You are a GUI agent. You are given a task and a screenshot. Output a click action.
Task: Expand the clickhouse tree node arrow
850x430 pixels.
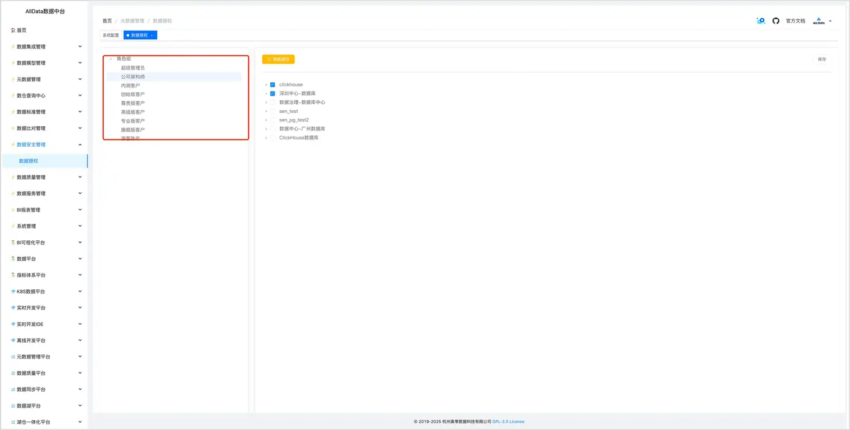[266, 85]
